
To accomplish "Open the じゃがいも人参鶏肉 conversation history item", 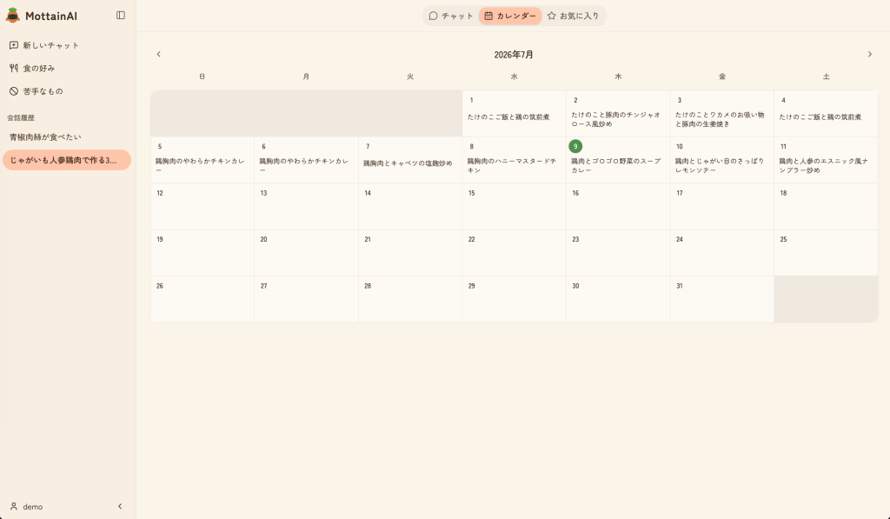I will 67,160.
